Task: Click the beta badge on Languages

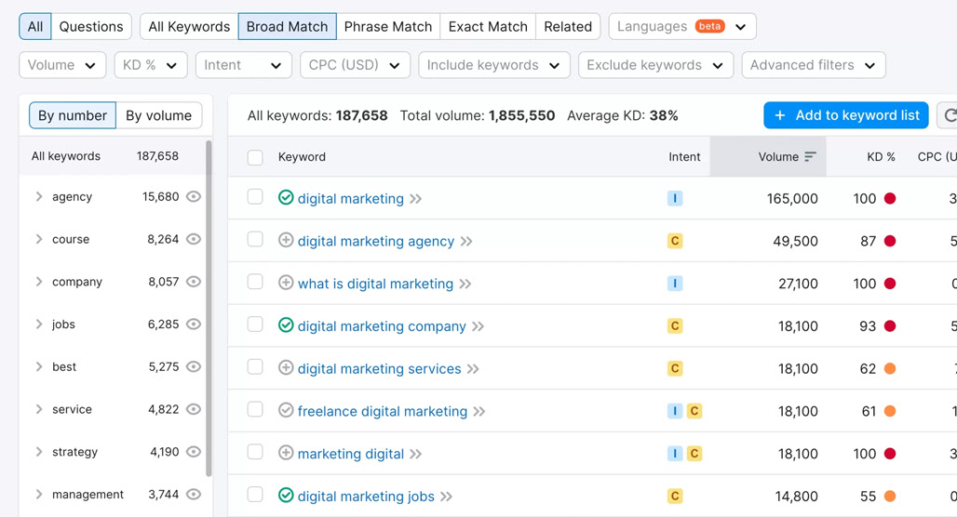Action: [709, 26]
